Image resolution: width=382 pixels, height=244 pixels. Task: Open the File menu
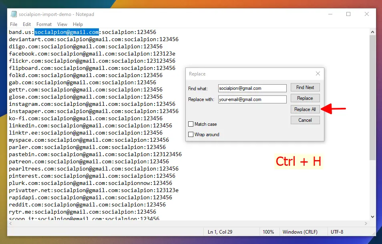click(14, 24)
